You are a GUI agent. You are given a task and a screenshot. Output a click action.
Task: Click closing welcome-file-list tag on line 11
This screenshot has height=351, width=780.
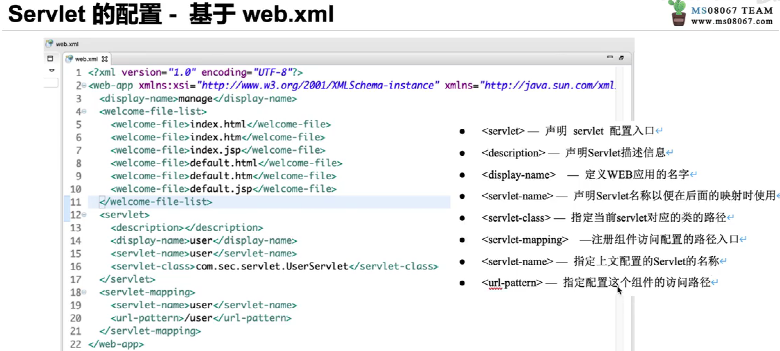coord(156,202)
